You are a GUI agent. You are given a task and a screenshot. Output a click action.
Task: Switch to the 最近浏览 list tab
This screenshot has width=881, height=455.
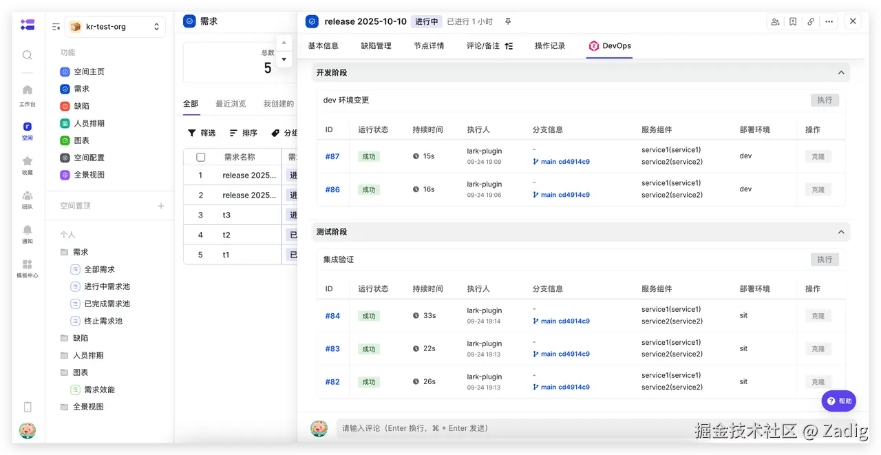[x=231, y=104]
